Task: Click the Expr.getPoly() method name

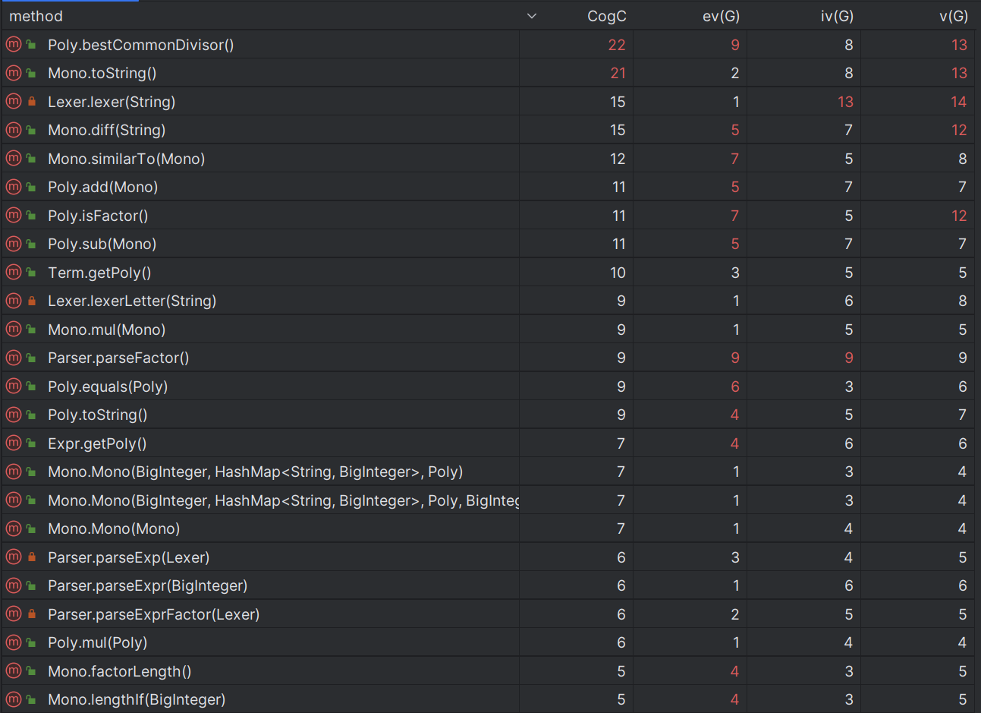Action: click(x=97, y=443)
